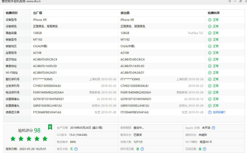Click the 报告日期 2023-05-26 16:25:51 text

[x=26, y=149]
